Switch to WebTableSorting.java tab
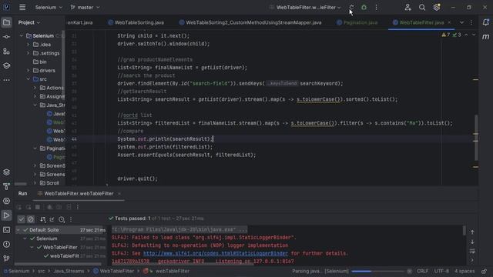The image size is (493, 277). (136, 22)
